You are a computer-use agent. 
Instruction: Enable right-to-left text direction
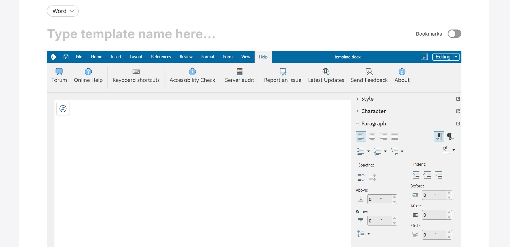(x=450, y=136)
